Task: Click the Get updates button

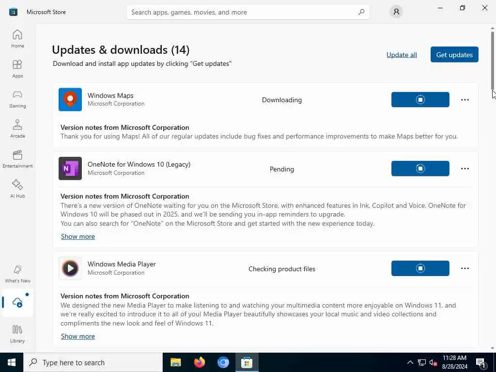Action: (x=454, y=54)
